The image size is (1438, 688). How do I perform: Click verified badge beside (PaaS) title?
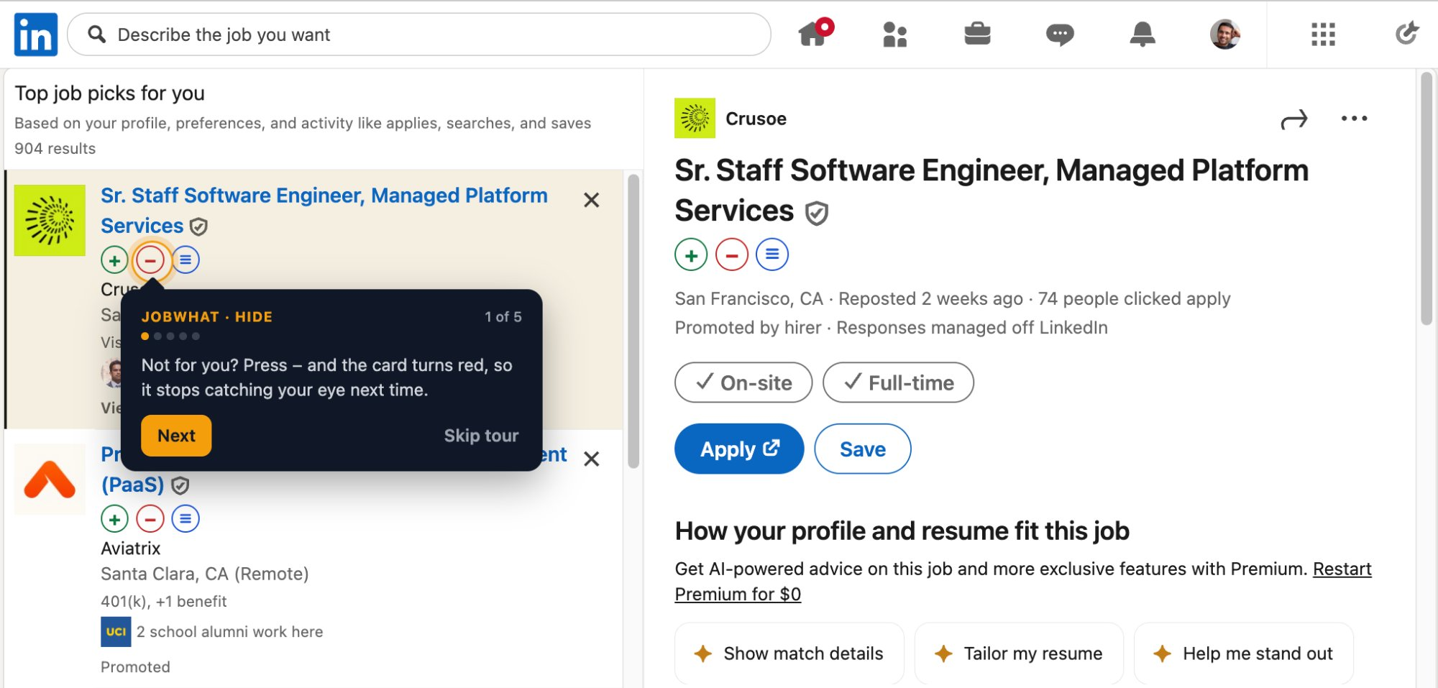(180, 486)
